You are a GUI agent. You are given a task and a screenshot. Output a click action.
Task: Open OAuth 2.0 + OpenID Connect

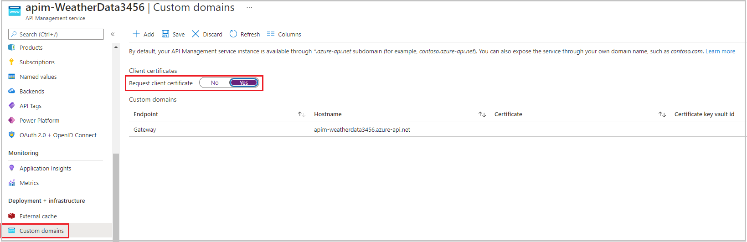point(58,135)
